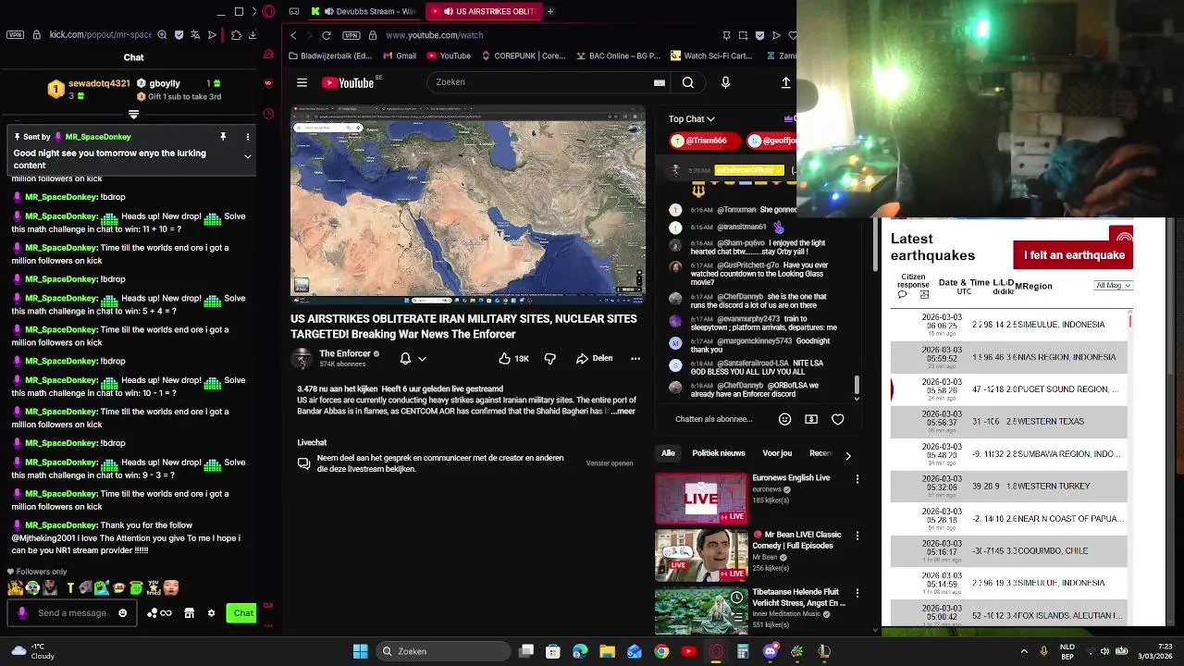Screen dimensions: 1184x666
Task: Expand the Kick leaderboard handle
Action: click(x=133, y=115)
